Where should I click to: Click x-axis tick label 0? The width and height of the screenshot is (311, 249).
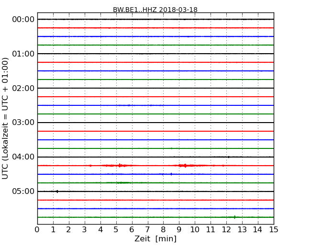(37, 230)
